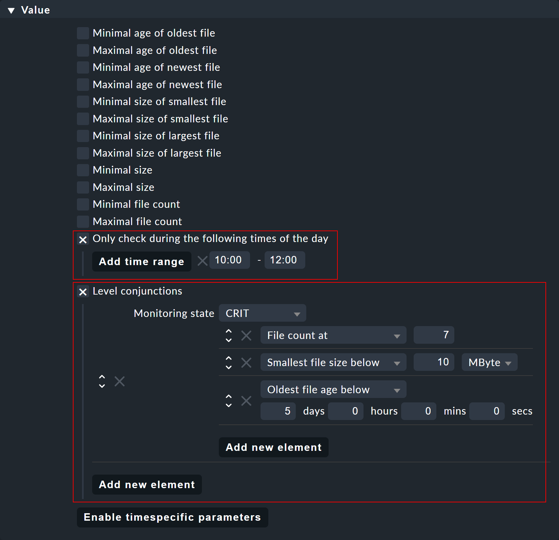The height and width of the screenshot is (540, 559).
Task: Tick the Minimal size checkbox
Action: tap(83, 170)
